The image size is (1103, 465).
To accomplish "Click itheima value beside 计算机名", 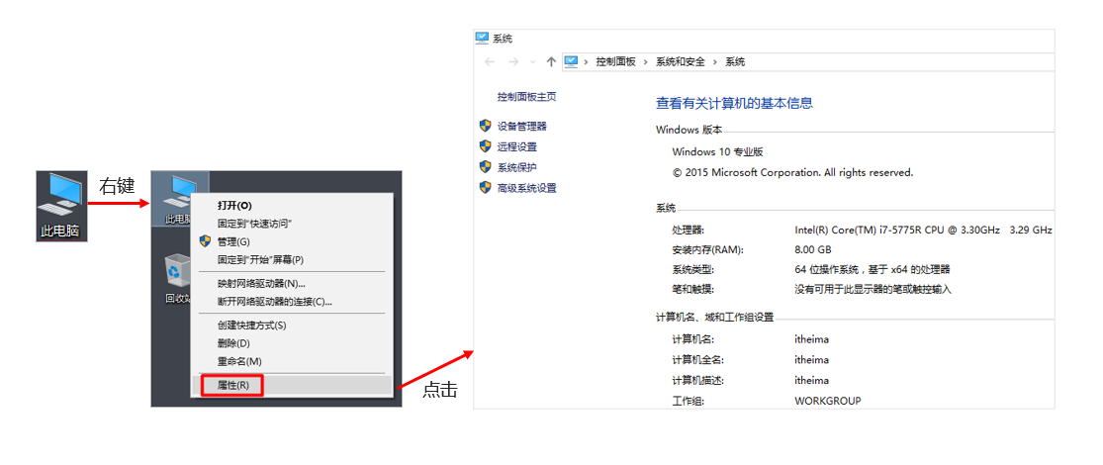I will (x=812, y=339).
